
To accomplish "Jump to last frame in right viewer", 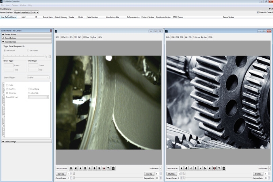I will 210,168.
